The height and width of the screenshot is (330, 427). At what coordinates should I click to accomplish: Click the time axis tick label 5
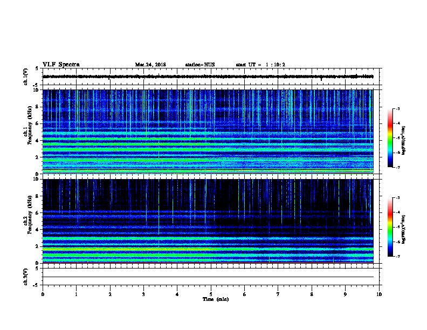pos(211,294)
